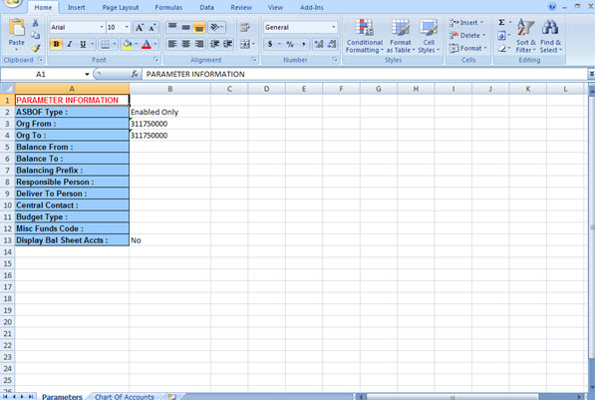Align text right
595x400 pixels.
[x=199, y=44]
